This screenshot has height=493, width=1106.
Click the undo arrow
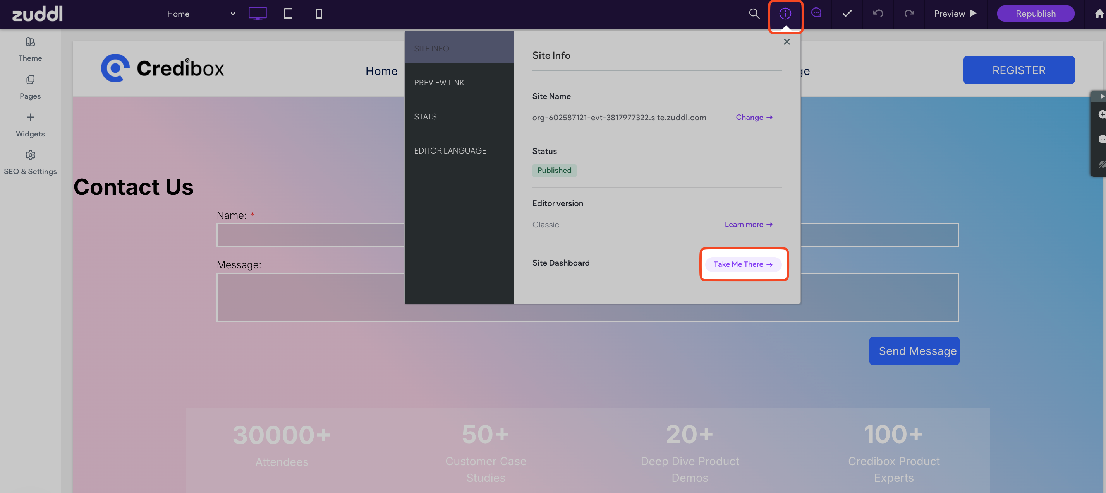878,14
